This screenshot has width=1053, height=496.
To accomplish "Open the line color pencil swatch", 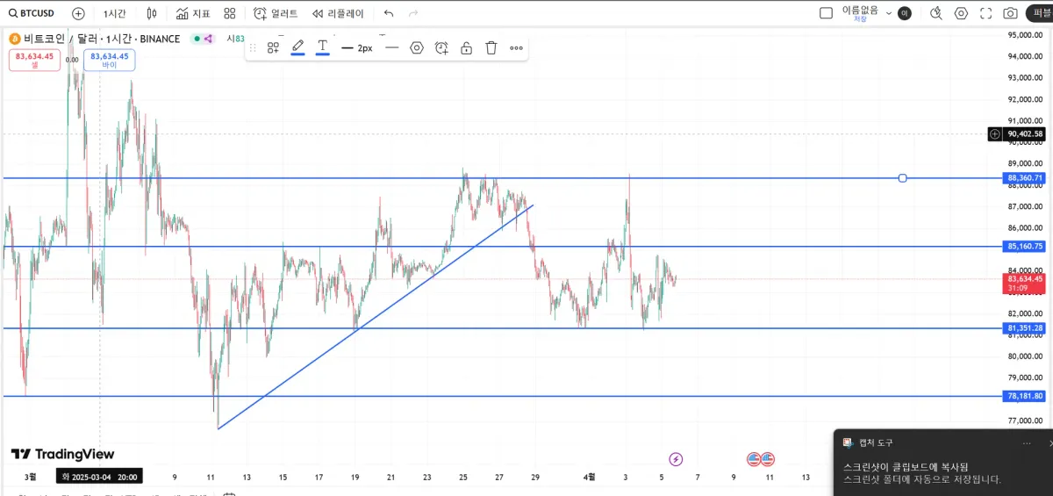I will point(298,47).
